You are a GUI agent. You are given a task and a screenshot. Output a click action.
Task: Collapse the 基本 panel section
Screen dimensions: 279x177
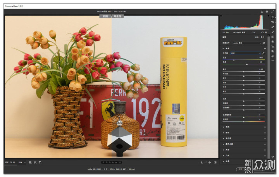tap(223, 48)
